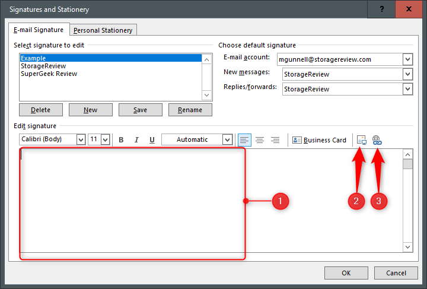The height and width of the screenshot is (289, 427).
Task: Switch to the Personal Stationery tab
Action: [103, 30]
